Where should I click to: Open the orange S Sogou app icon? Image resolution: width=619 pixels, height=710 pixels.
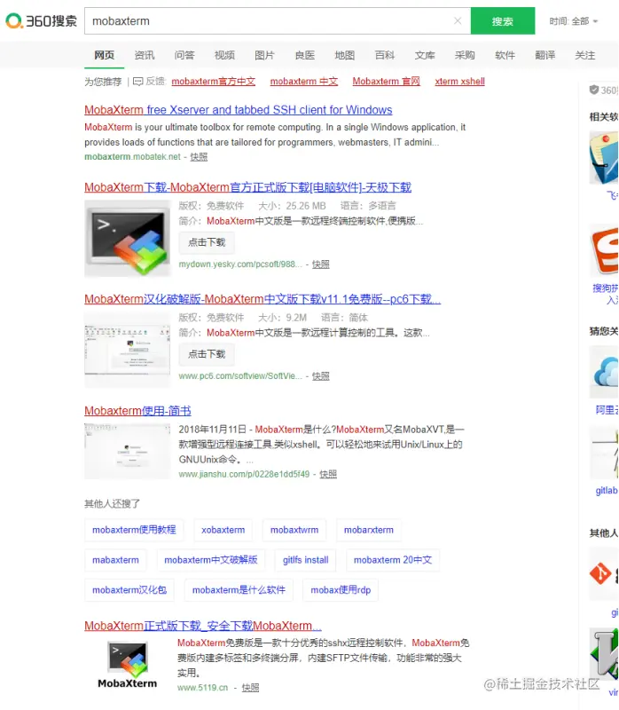pos(605,251)
